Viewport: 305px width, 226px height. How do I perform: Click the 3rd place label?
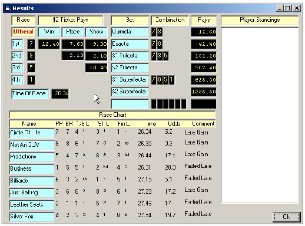(x=17, y=68)
